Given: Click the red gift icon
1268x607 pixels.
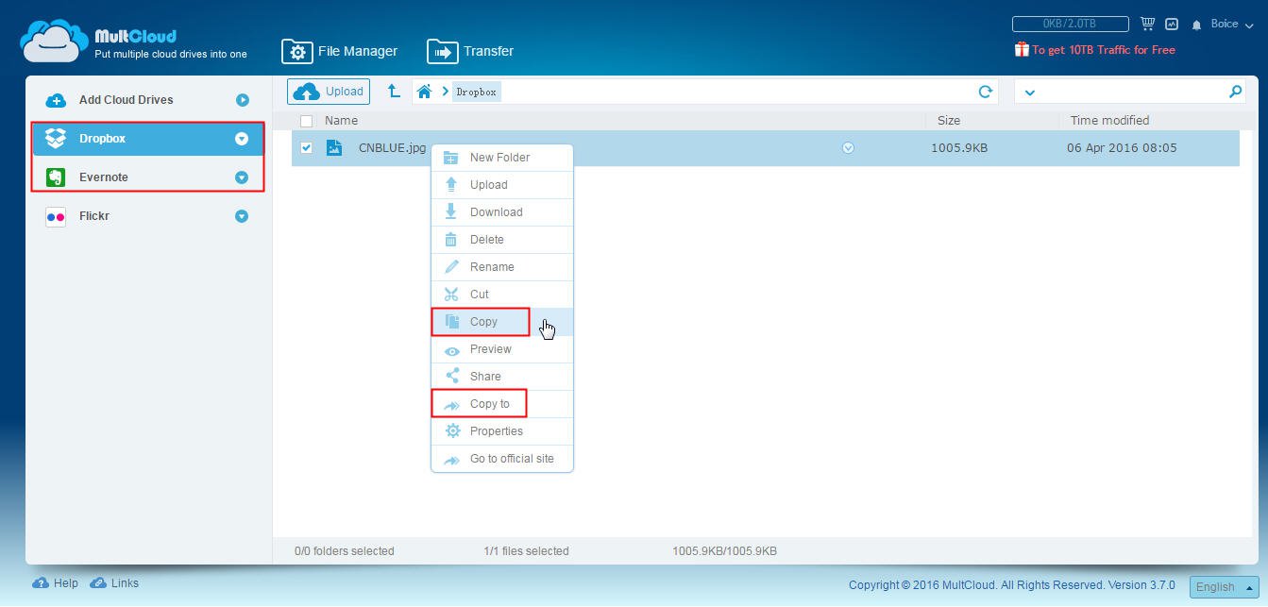Looking at the screenshot, I should [1022, 49].
